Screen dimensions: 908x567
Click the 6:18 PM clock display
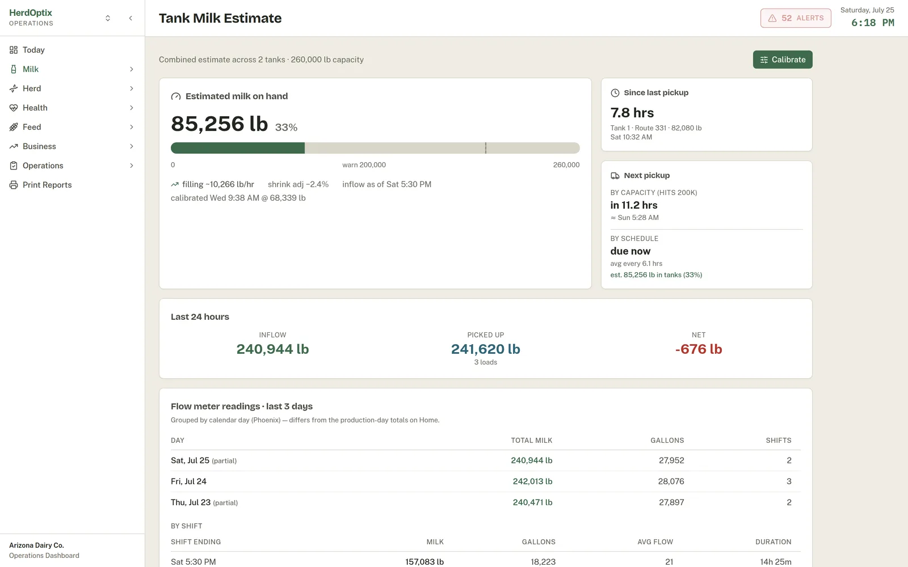click(x=873, y=23)
